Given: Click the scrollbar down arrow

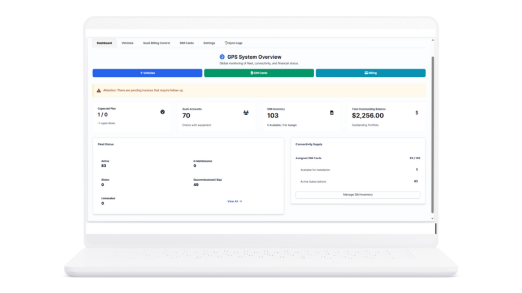Looking at the screenshot, I should point(432,218).
